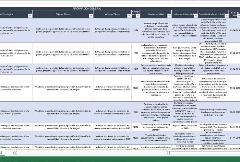Select activity code cell 11174
The width and height of the screenshot is (240, 162).
click(136, 30)
